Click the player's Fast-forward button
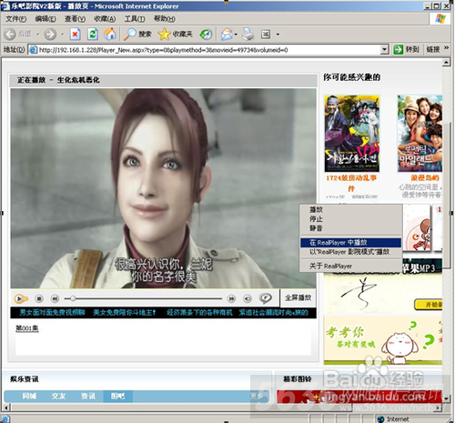455x423 pixels. pos(231,299)
